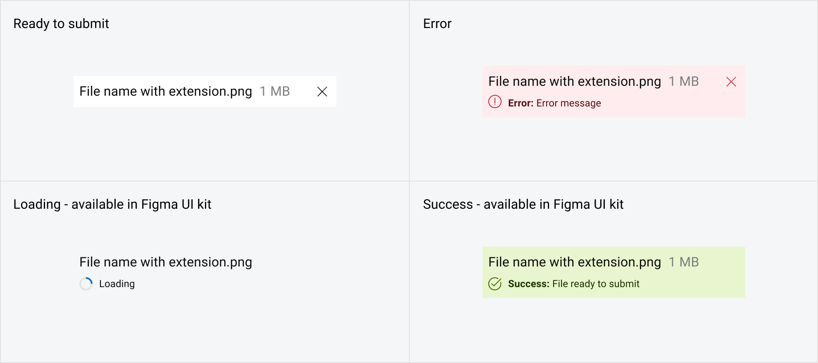Click the file name in the green Success card
Viewport: 818px width, 363px height.
pos(575,262)
